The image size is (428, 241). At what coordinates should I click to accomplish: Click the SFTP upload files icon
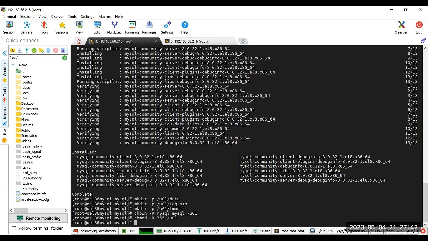[27, 50]
